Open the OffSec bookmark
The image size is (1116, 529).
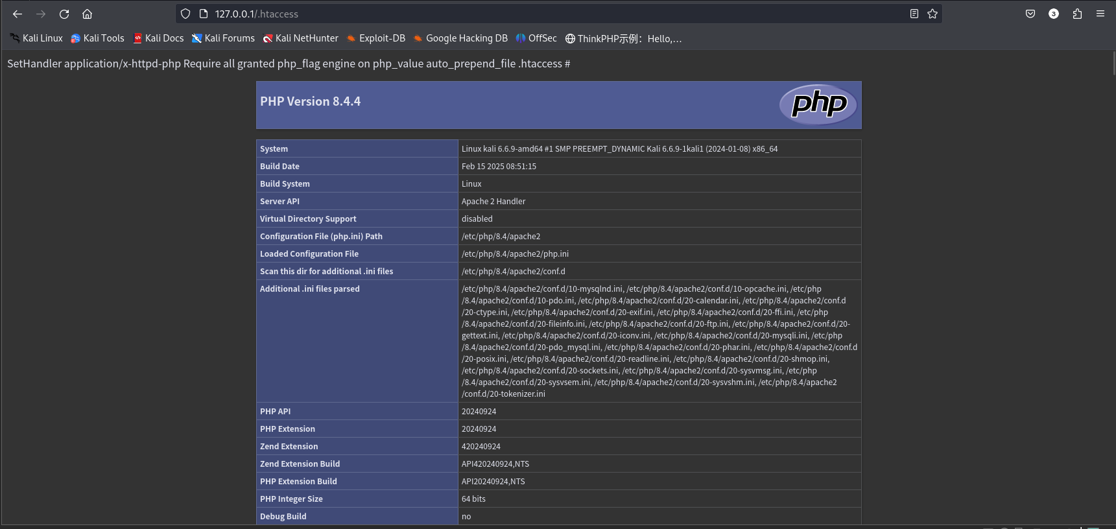click(x=536, y=38)
